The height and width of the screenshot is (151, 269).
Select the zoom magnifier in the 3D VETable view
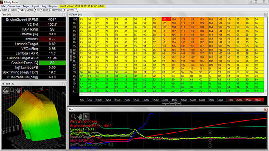(x=12, y=90)
